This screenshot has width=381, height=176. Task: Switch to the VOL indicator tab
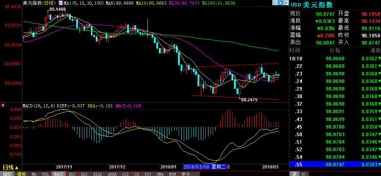[45, 174]
